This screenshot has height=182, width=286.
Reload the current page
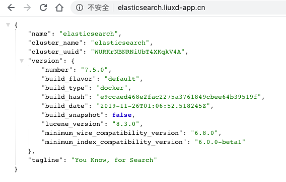43,8
